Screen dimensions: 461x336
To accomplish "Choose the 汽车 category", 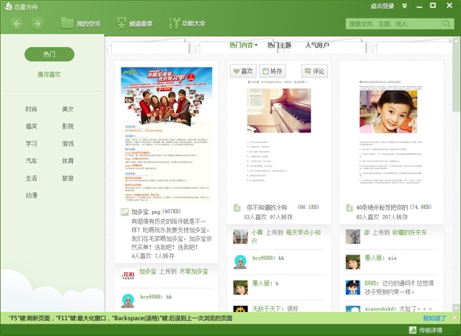I will [x=32, y=161].
